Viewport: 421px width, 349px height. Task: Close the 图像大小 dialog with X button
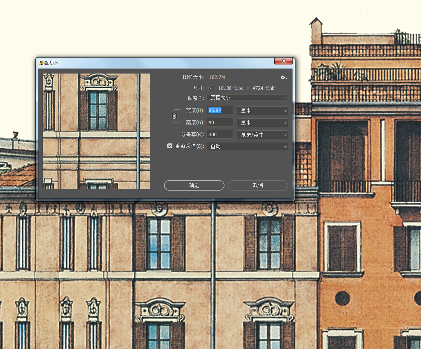click(283, 61)
